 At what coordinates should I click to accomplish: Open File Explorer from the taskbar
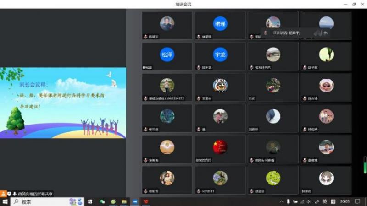coord(124,201)
